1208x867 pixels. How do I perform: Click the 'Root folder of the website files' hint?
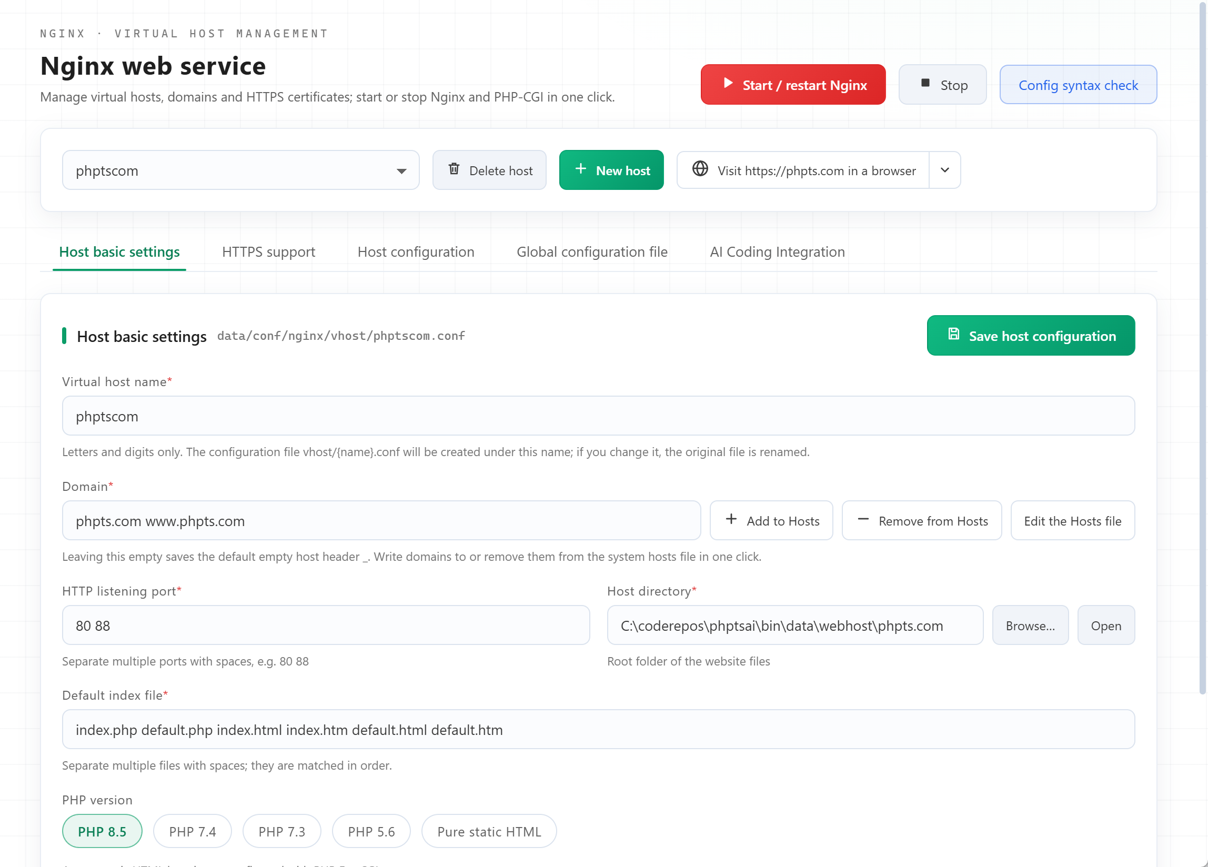pos(688,661)
